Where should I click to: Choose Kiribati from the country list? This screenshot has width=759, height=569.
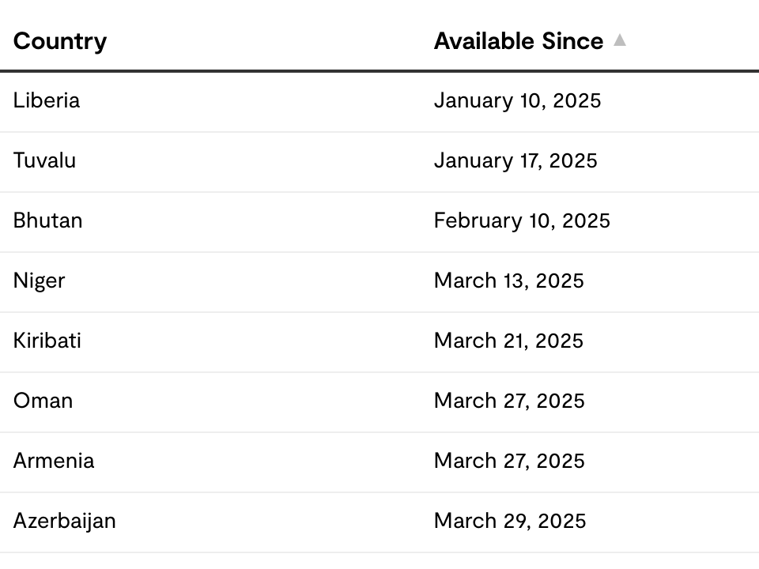[47, 341]
